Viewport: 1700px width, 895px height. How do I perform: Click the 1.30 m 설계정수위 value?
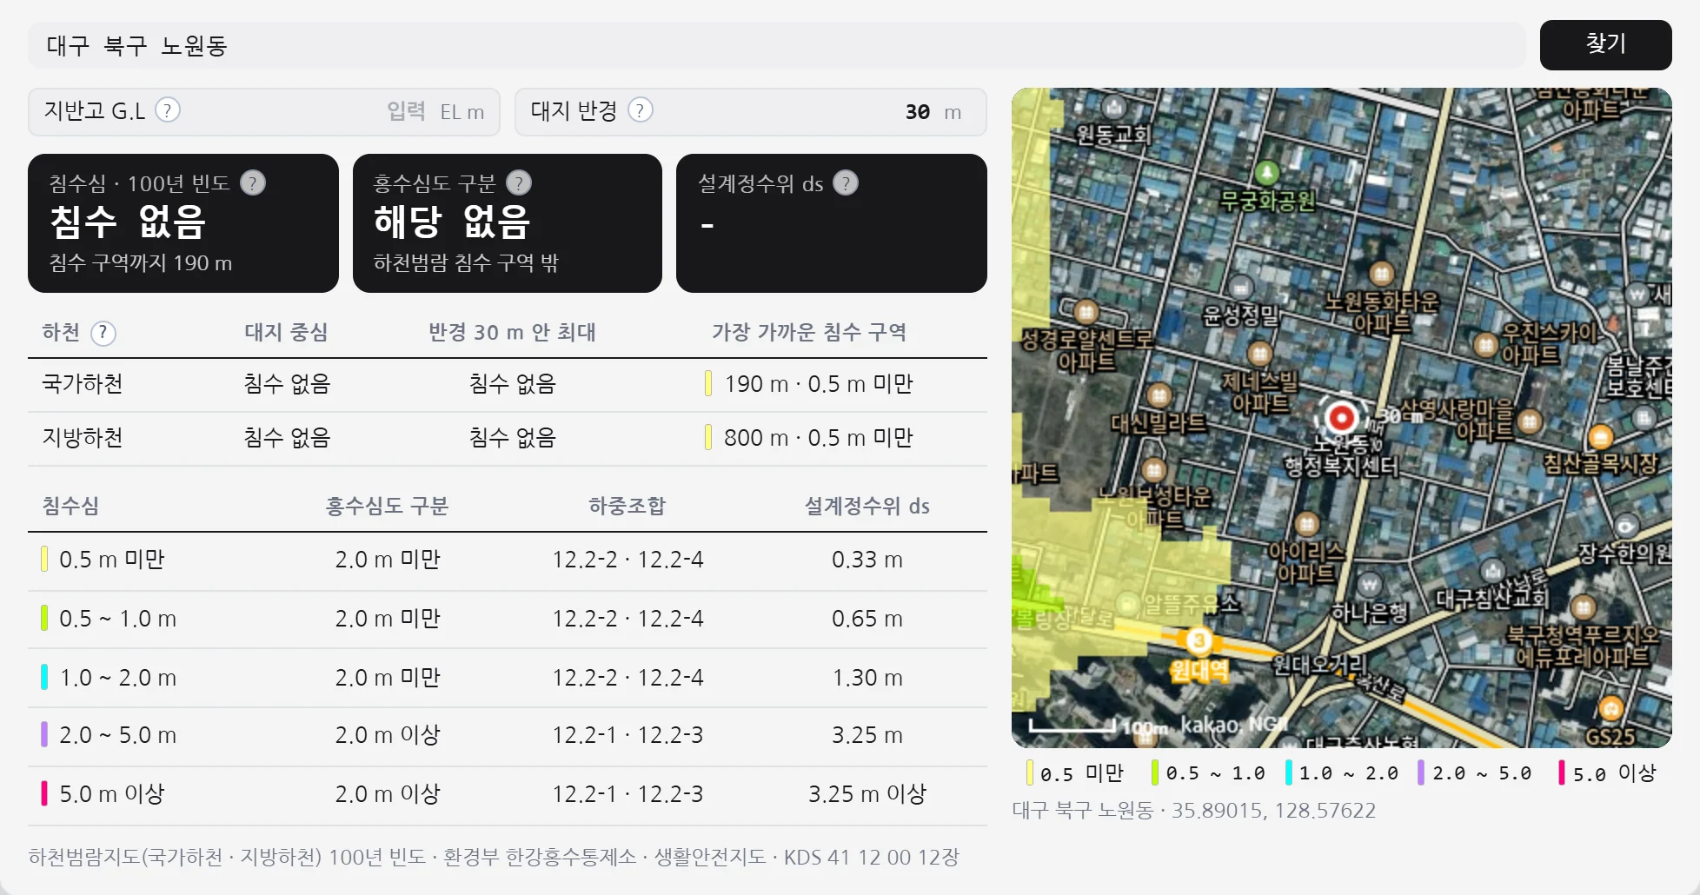point(867,678)
